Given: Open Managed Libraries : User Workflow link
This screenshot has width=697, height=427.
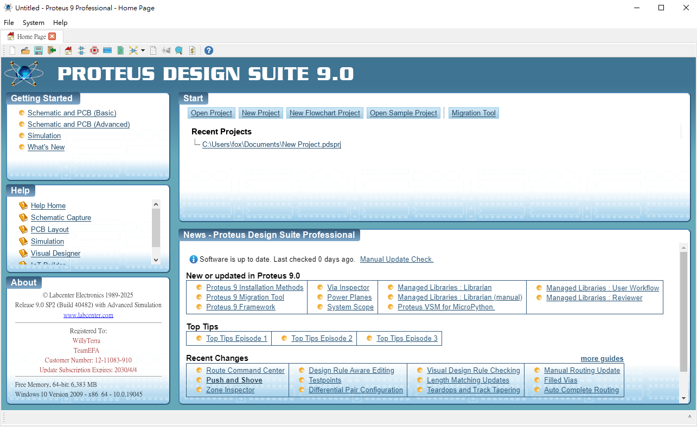Looking at the screenshot, I should tap(603, 288).
